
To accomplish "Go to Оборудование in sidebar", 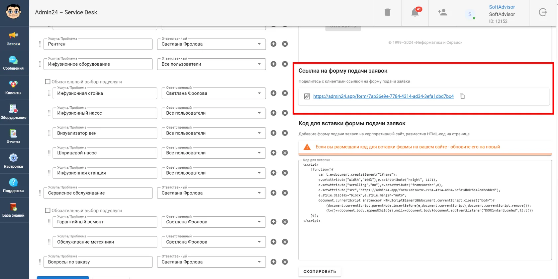I will [x=13, y=112].
